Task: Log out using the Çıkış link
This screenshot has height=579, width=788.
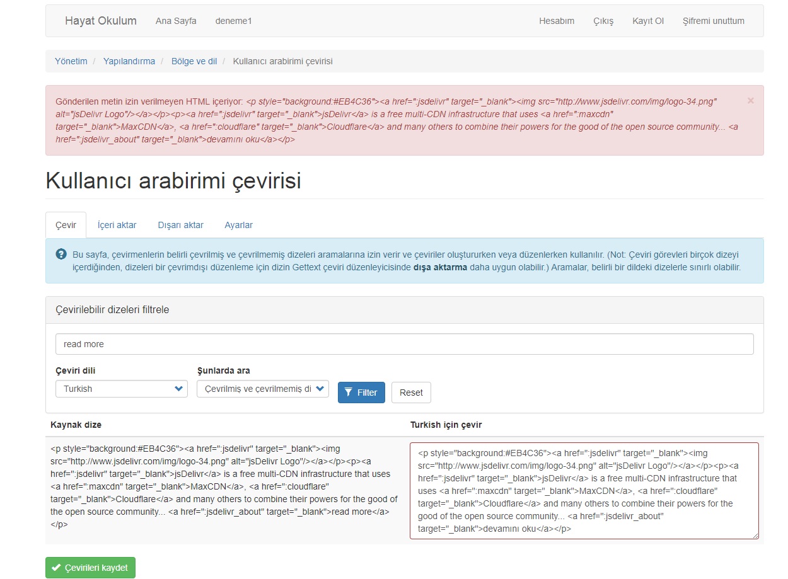Action: 603,21
